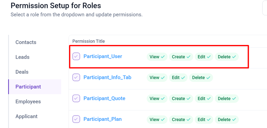Screen dimensions: 267x128
Task: Toggle Delete permission for Participant_Plan
Action: point(226,119)
